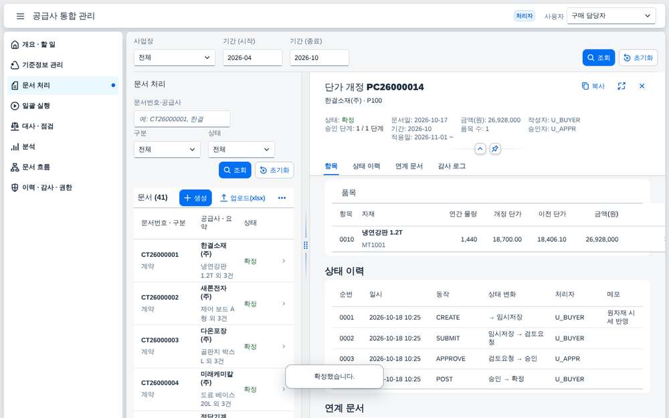Open 개요 · 할 일 in sidebar

[x=63, y=44]
